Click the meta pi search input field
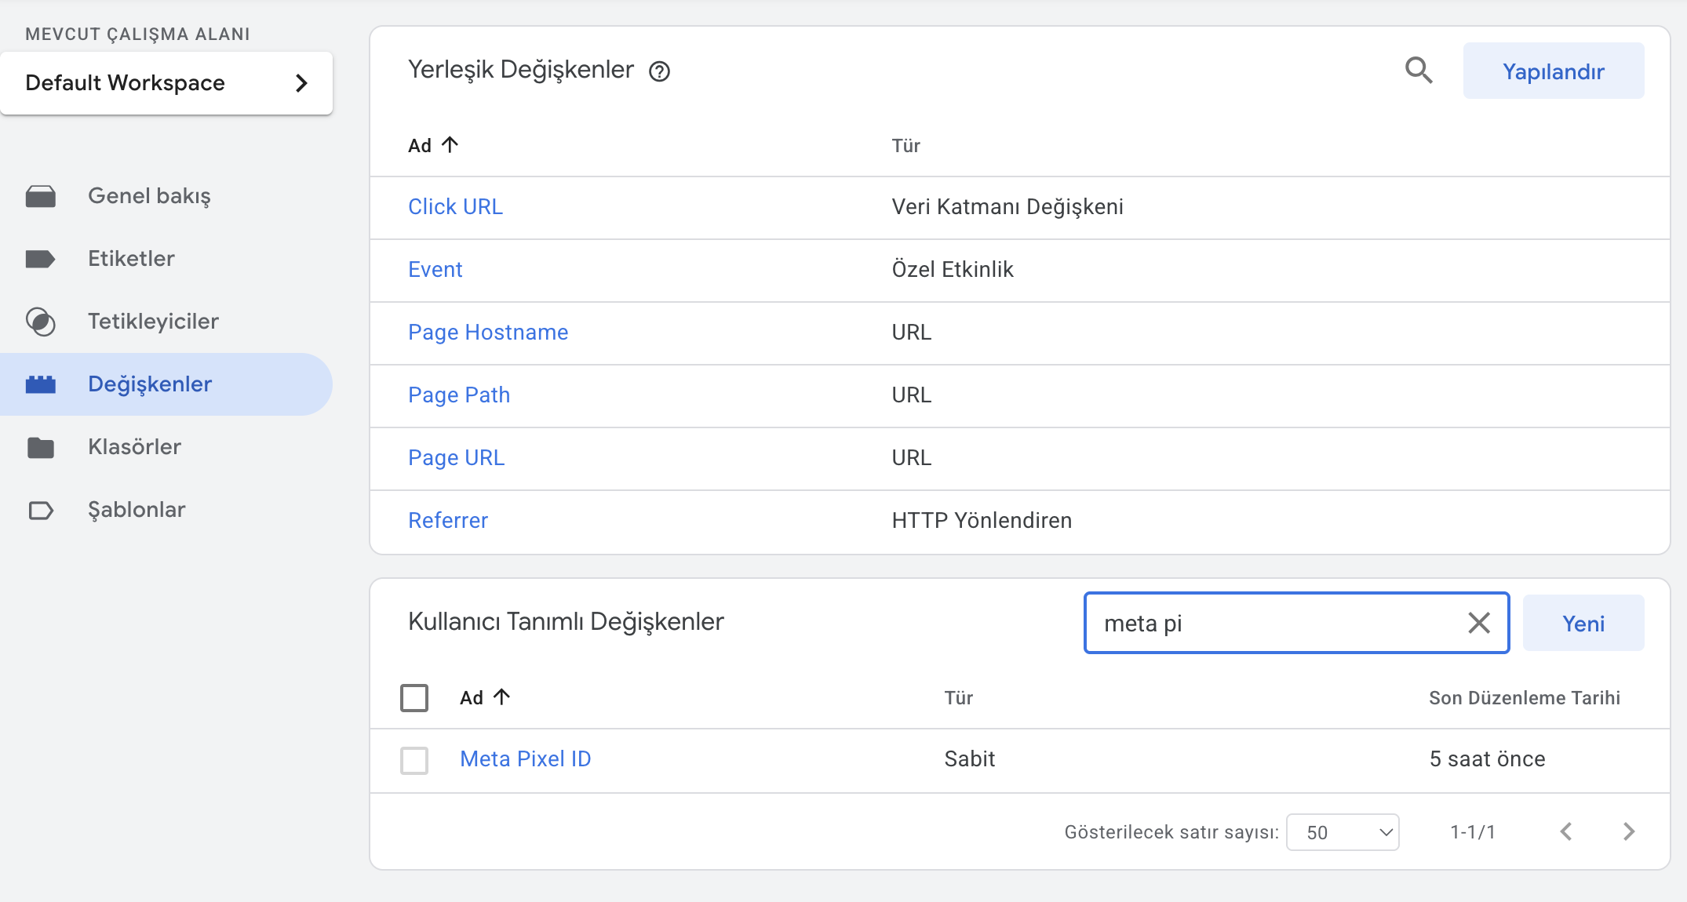The image size is (1687, 902). point(1255,623)
